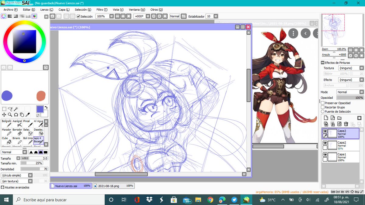Choose the Binario pen tool
This screenshot has height=205, width=365.
17,140
